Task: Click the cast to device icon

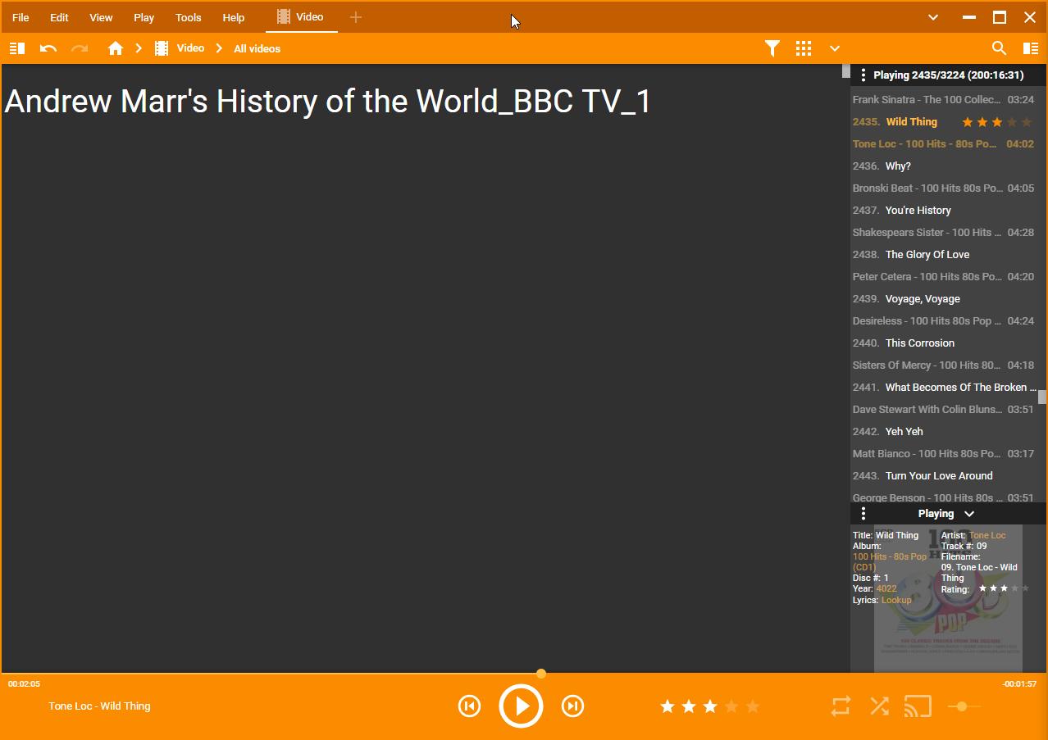Action: 918,706
